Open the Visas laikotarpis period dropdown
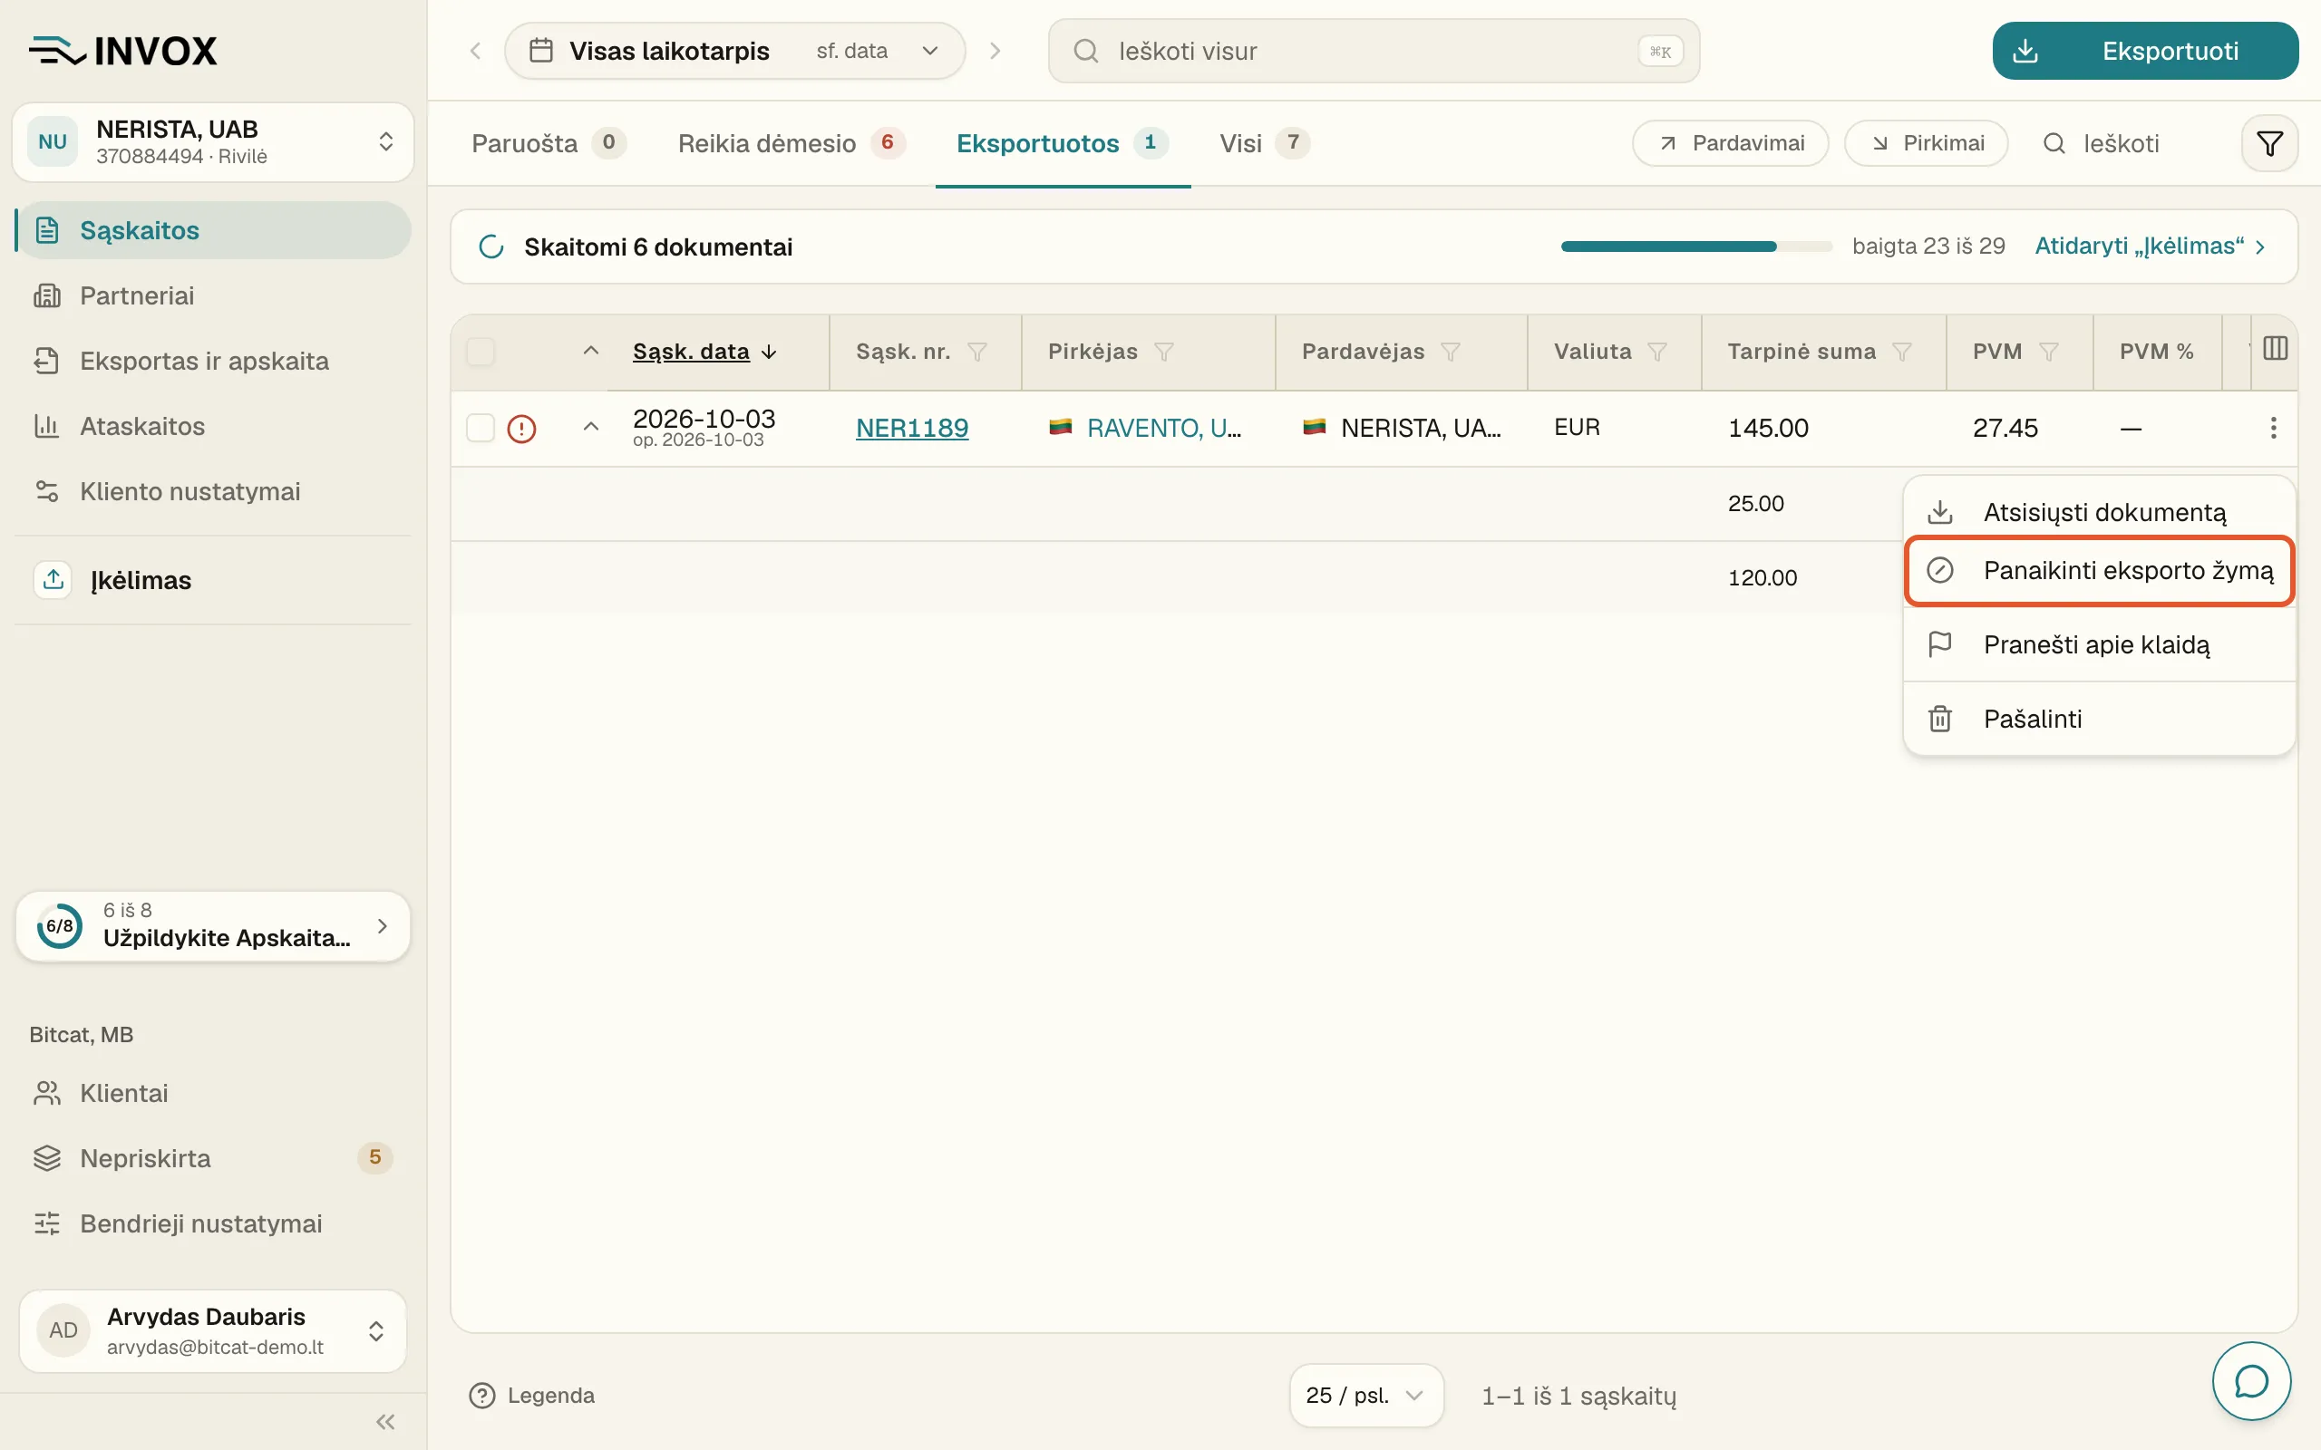Screen dimensions: 2321x1450 (x=734, y=51)
